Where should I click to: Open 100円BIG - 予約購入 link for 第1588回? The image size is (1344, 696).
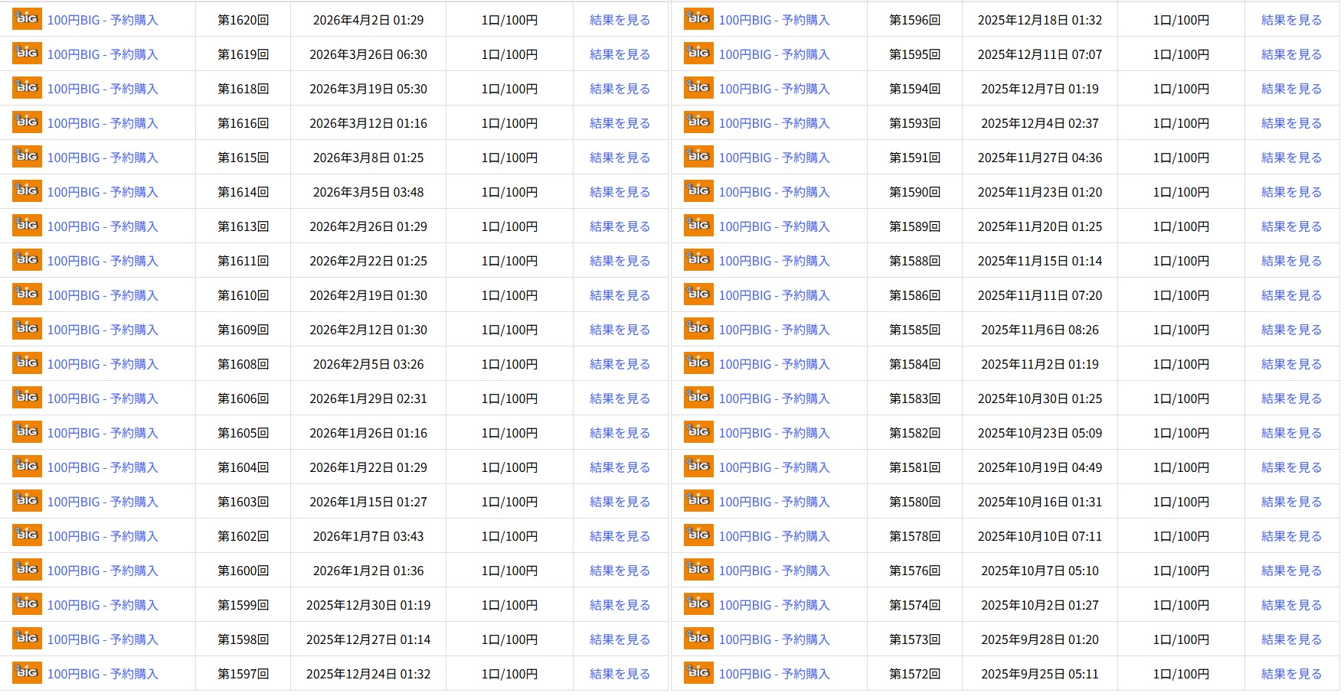coord(774,261)
